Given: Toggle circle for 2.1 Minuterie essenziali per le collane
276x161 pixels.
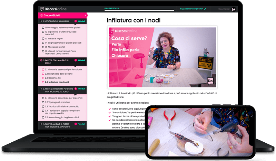Looking at the screenshot, I should (43, 69).
